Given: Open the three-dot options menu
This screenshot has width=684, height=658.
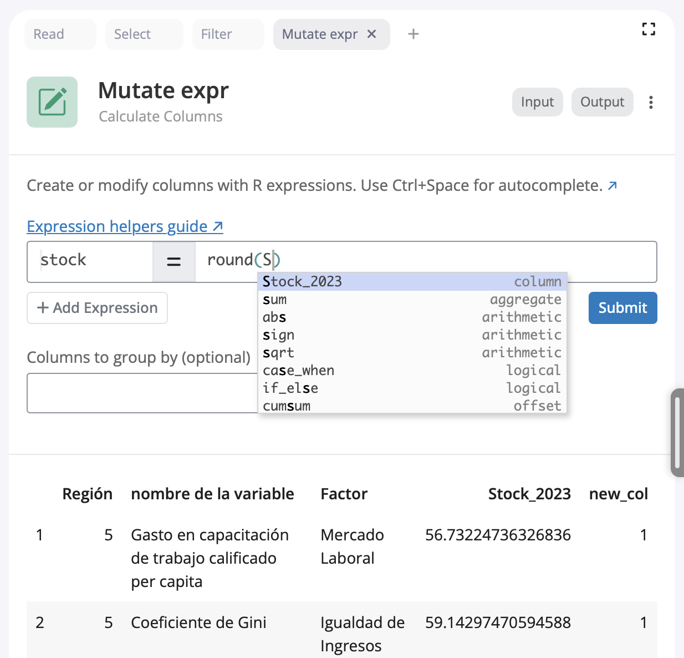Looking at the screenshot, I should point(651,103).
